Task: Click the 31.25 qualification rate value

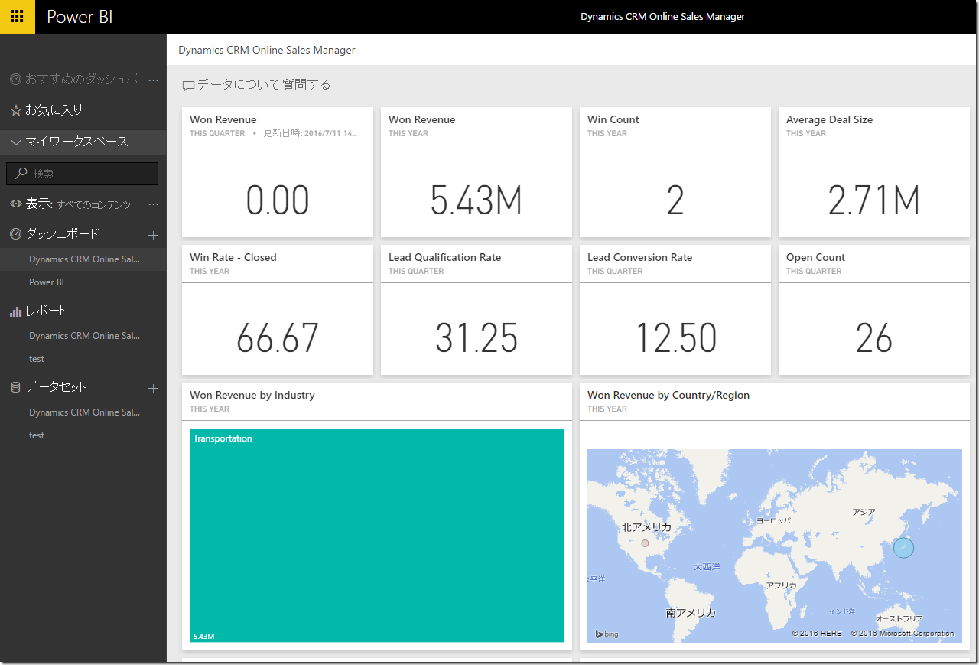Action: coord(476,338)
